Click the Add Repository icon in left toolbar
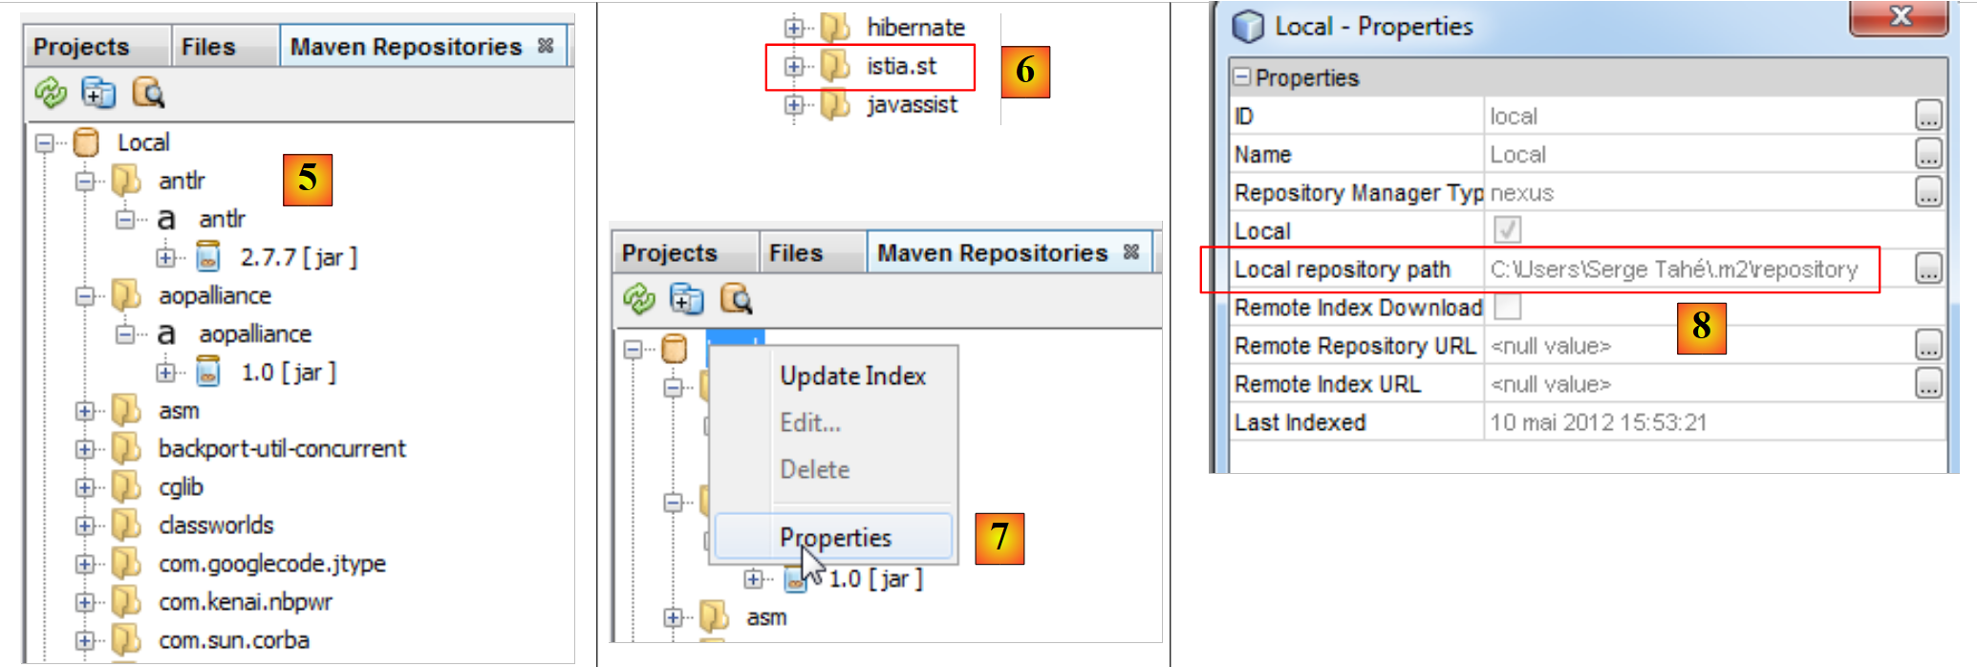The image size is (1977, 667). tap(98, 93)
